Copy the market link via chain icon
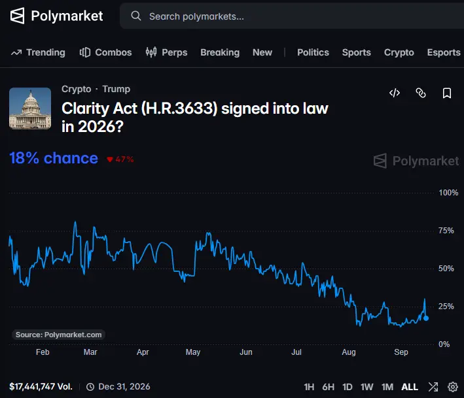Image resolution: width=464 pixels, height=398 pixels. (421, 93)
